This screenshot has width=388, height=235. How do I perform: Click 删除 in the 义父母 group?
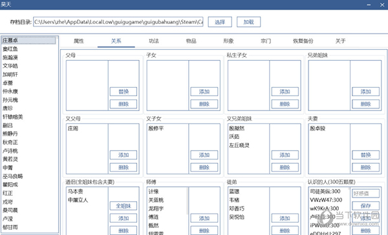pyautogui.click(x=124, y=167)
